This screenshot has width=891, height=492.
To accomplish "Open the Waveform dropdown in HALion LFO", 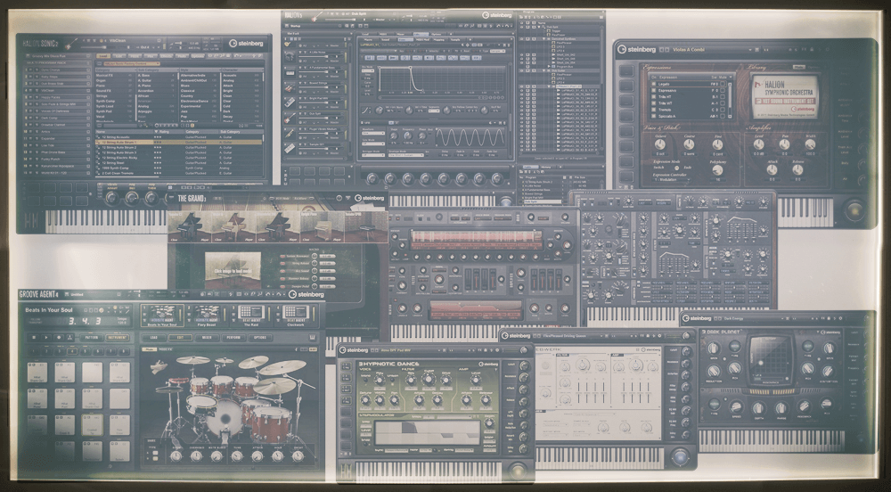I will pos(373,133).
